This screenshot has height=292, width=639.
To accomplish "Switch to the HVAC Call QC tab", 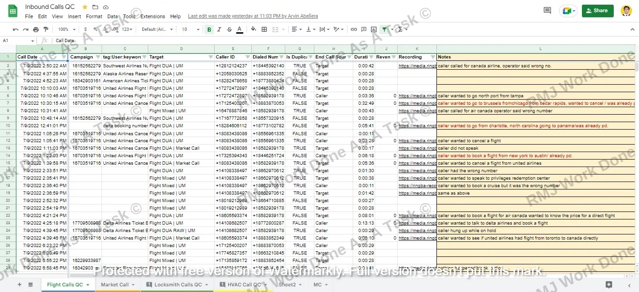I will [244, 285].
